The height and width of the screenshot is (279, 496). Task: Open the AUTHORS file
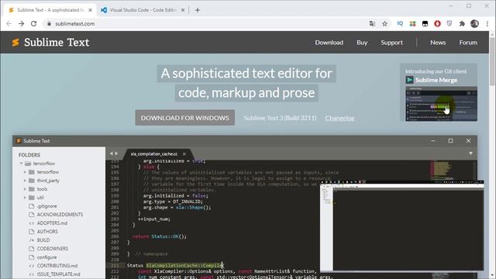(47, 232)
